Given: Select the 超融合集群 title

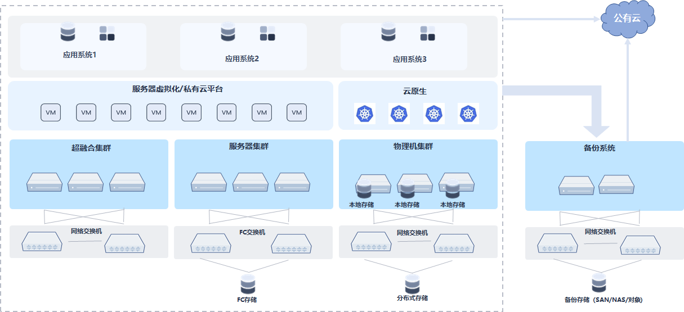Looking at the screenshot, I should [x=91, y=148].
